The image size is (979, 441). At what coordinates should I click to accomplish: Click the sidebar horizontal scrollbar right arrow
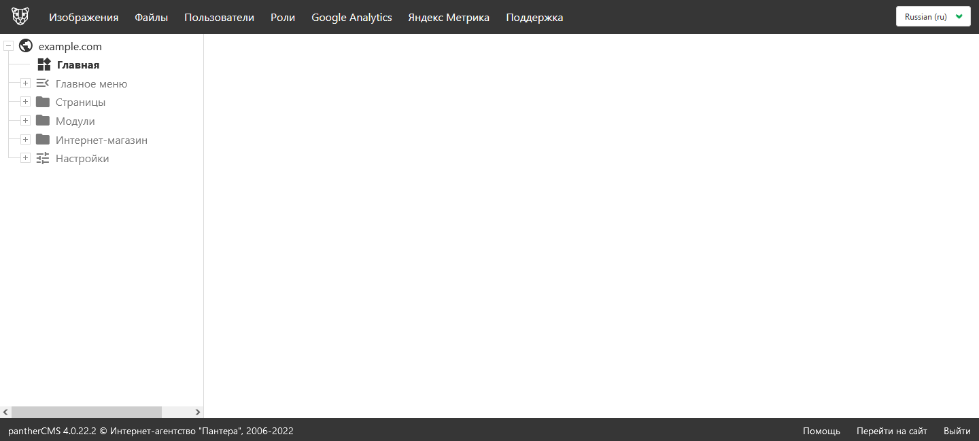(x=198, y=412)
